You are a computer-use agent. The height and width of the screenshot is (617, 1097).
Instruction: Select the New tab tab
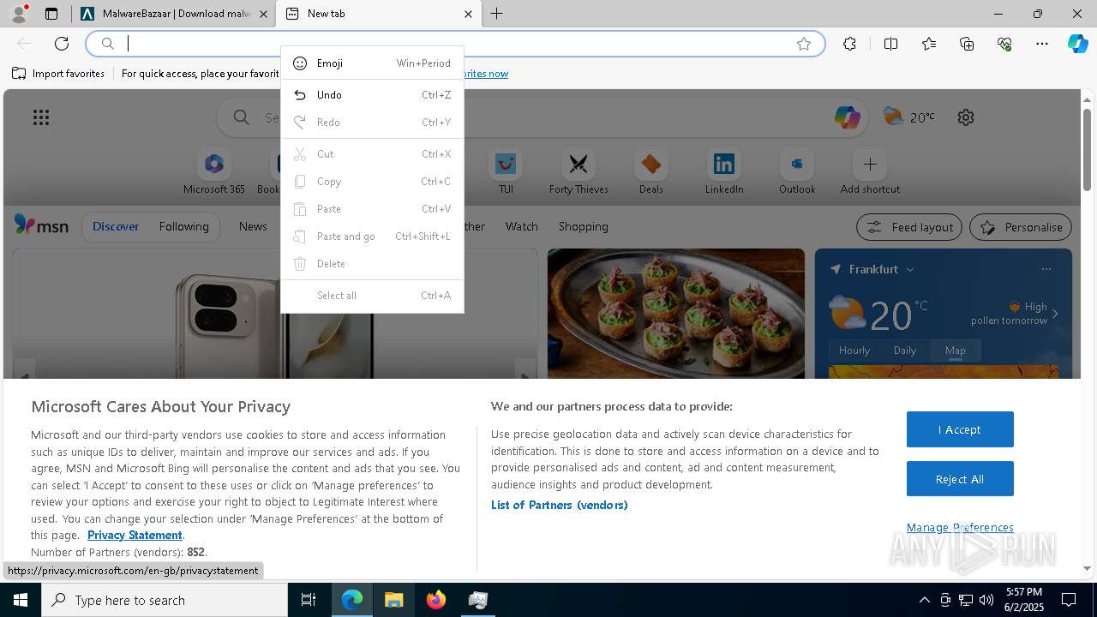[x=380, y=14]
